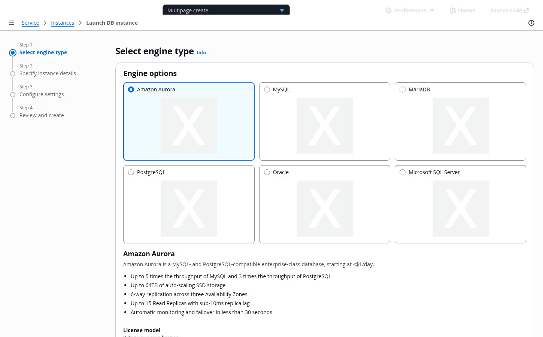Select the MySQL engine radio button

(x=267, y=89)
